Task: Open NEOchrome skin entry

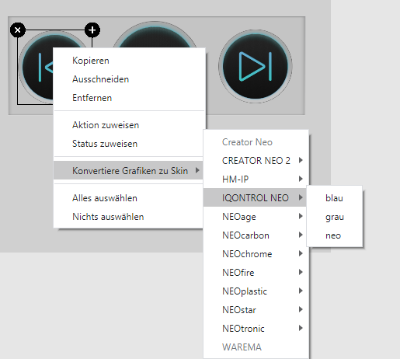Action: pos(256,254)
